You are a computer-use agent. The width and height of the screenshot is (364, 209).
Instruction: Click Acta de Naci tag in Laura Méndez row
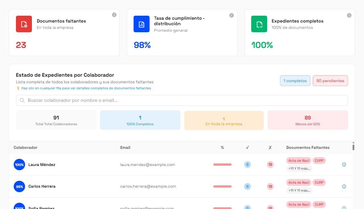click(x=299, y=161)
